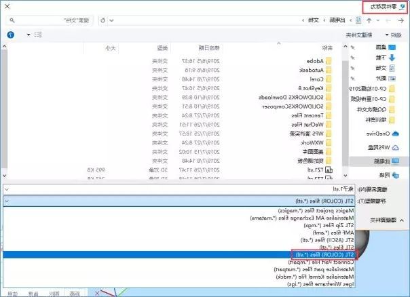410x297 pixels.
Task: Refresh the 文档 folder listing
Action: point(102,20)
